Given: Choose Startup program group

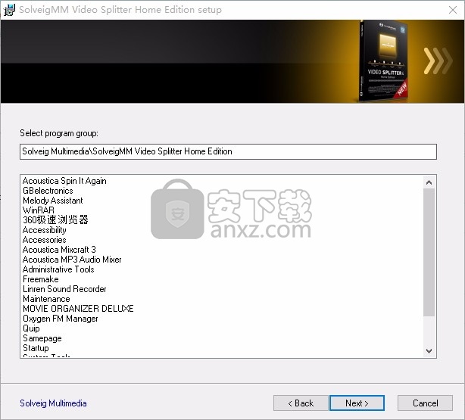Looking at the screenshot, I should [x=36, y=347].
